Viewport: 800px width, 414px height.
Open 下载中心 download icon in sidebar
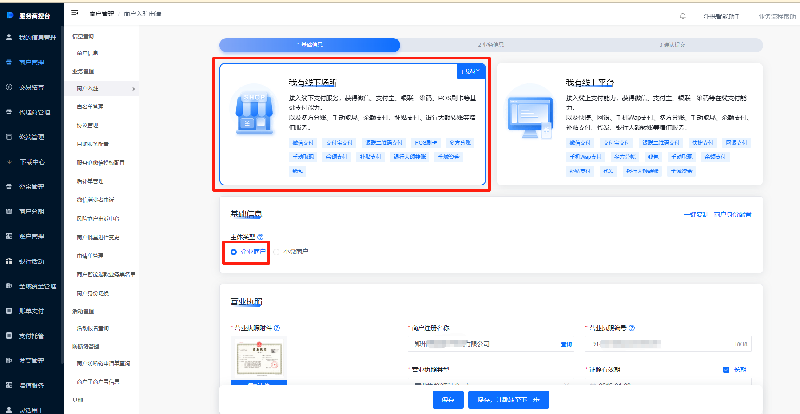point(9,162)
